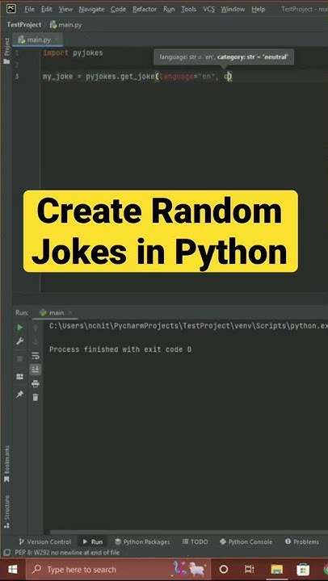328x581 pixels.
Task: Click line number 3 in gutter
Action: pyautogui.click(x=17, y=77)
